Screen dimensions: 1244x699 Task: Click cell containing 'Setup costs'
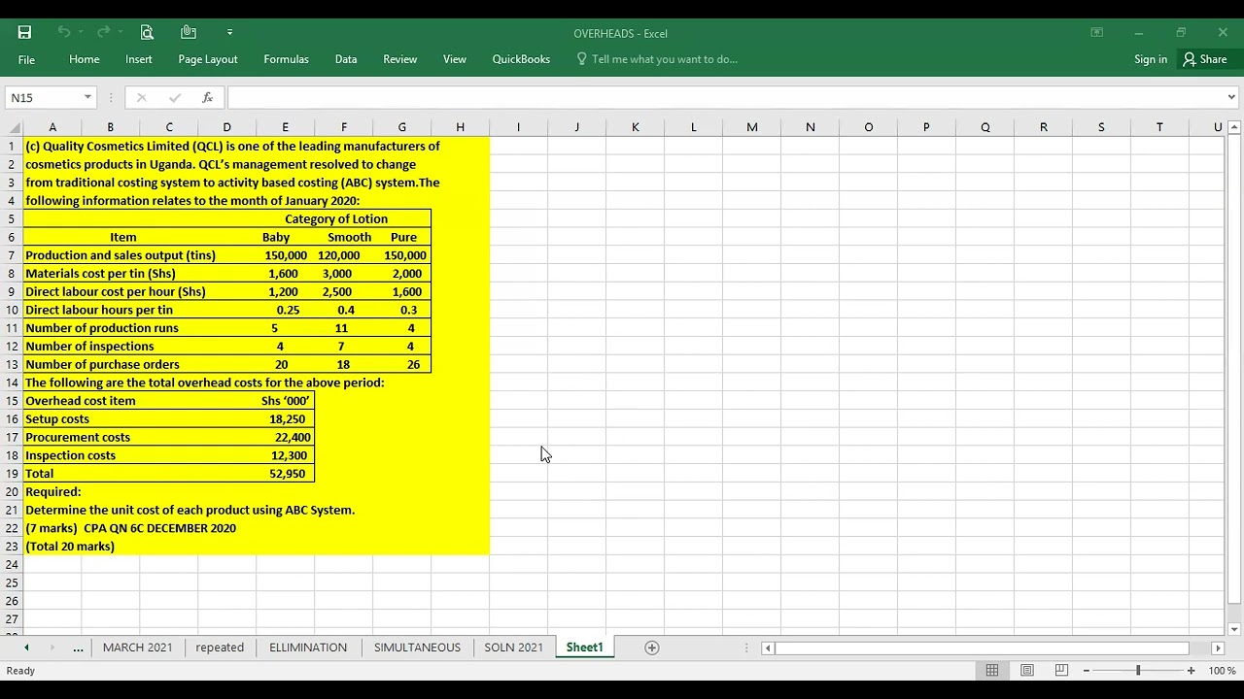click(x=57, y=418)
